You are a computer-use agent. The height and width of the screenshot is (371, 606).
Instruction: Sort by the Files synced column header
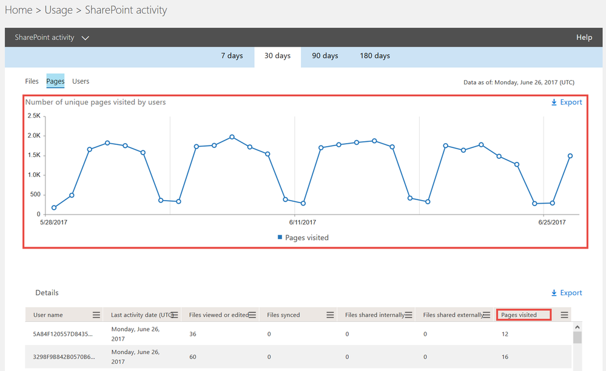click(283, 315)
